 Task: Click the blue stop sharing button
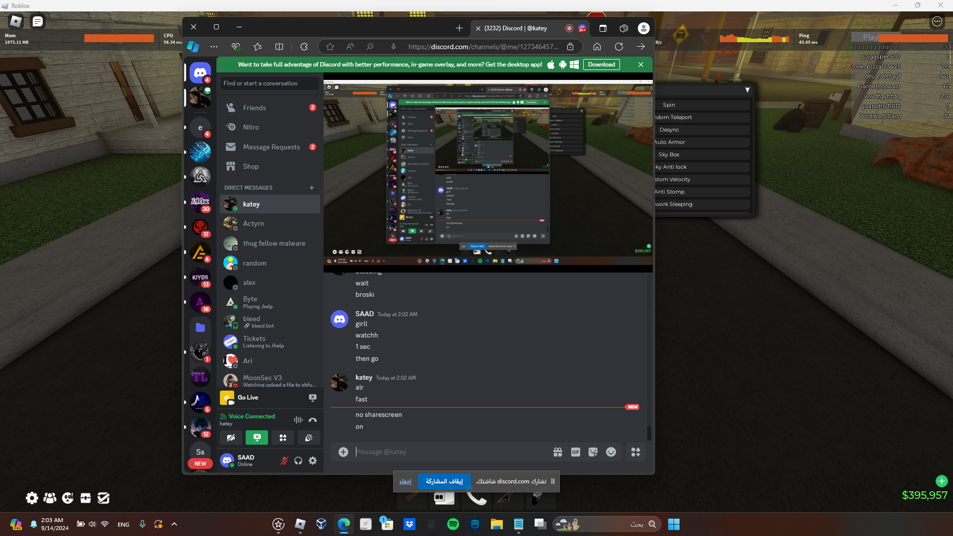coord(444,481)
